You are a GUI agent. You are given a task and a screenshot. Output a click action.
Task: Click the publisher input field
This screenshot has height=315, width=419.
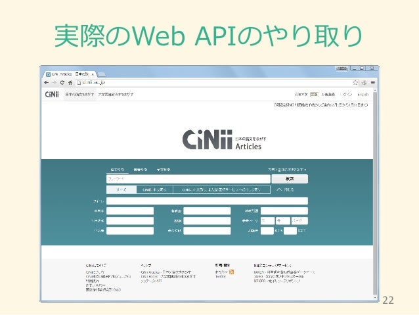(x=130, y=231)
